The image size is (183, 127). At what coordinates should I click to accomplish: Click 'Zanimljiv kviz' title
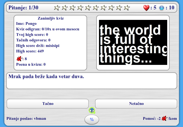click(51, 18)
